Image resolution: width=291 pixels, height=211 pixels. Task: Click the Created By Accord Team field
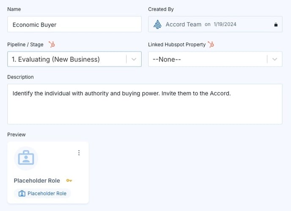[215, 24]
